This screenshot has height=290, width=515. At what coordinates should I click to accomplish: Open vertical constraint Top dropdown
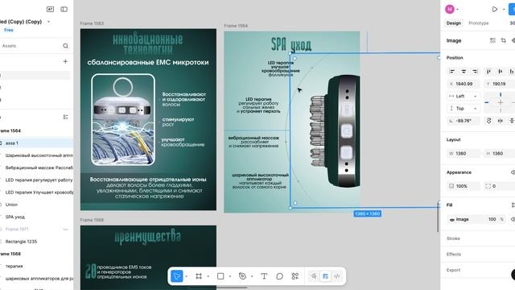[463, 109]
